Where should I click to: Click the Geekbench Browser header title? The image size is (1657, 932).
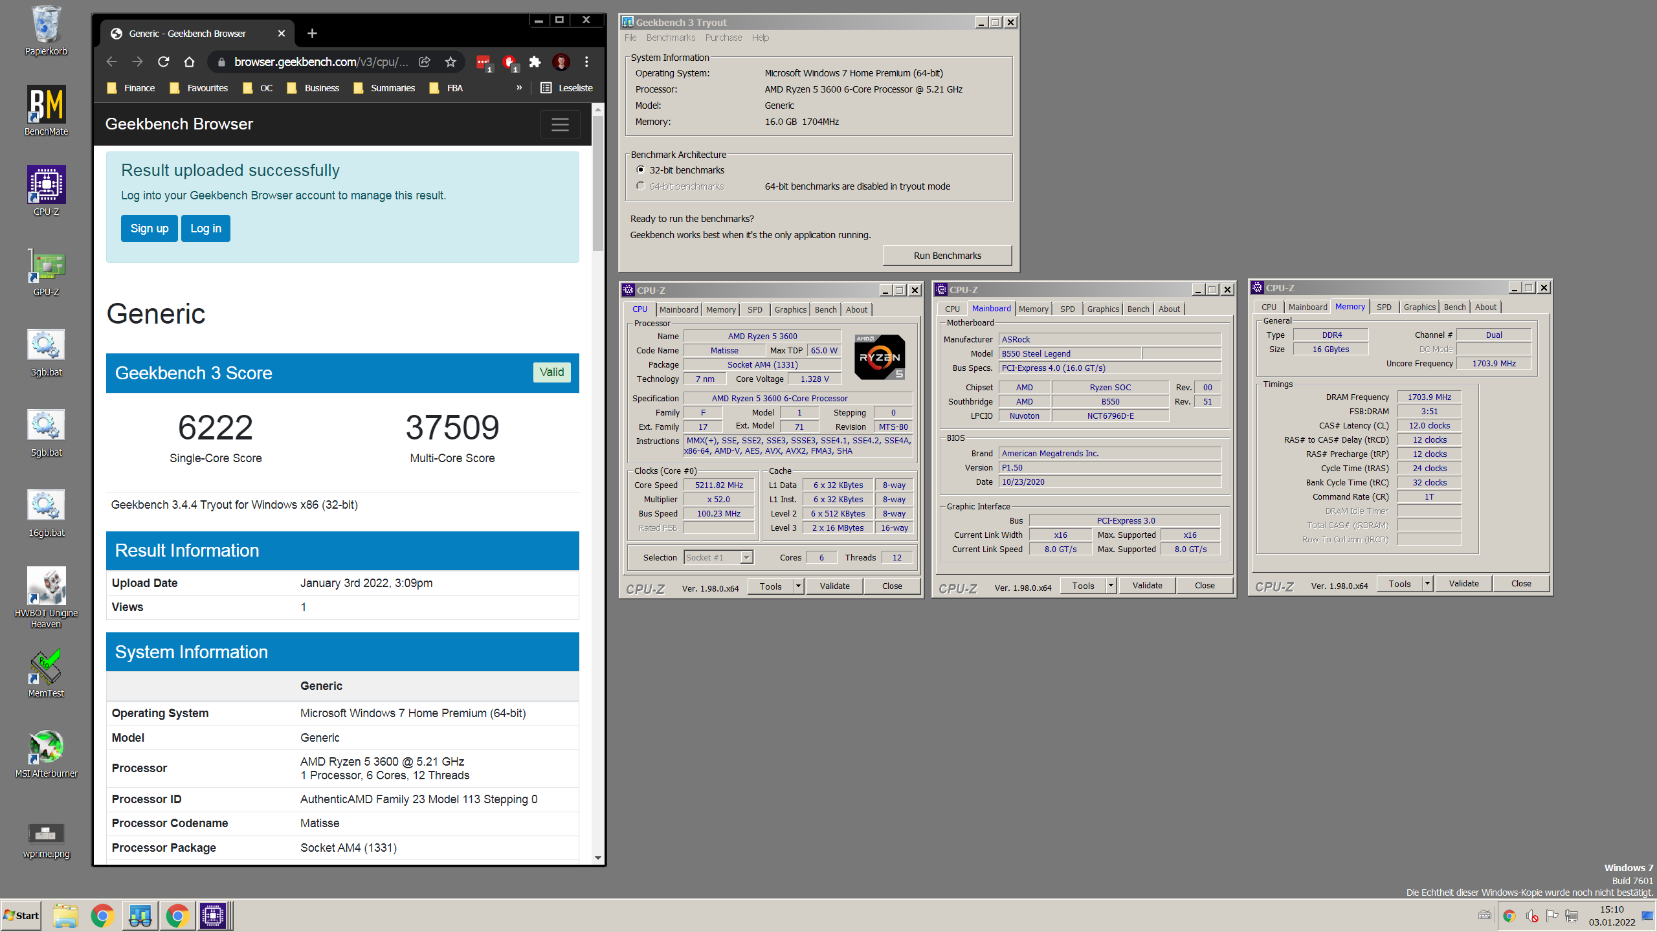tap(179, 124)
